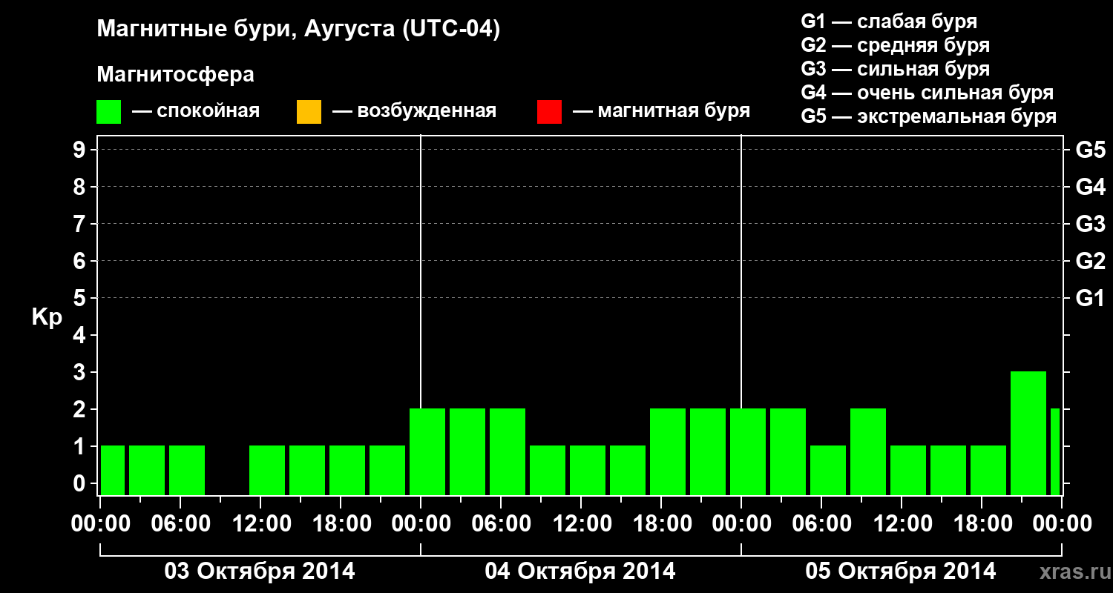Select the chart title Магнитные бури, Аугуста (UTC-04)

pyautogui.click(x=298, y=30)
